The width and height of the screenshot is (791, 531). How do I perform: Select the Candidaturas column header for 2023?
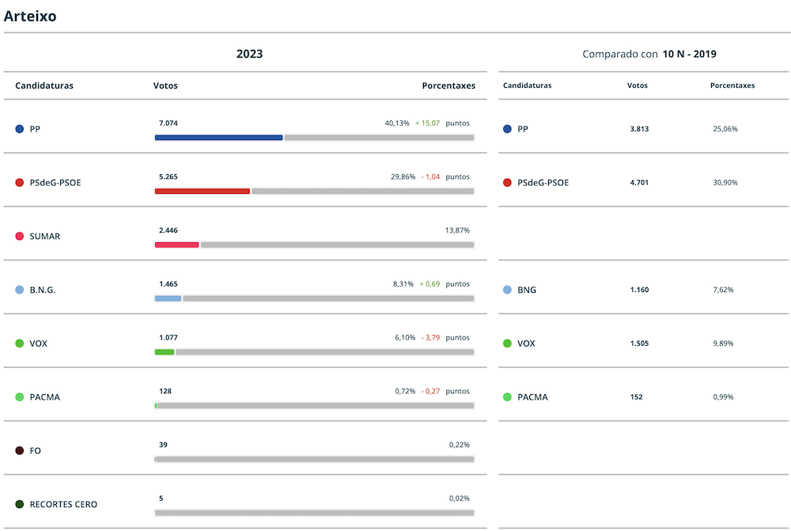[44, 85]
